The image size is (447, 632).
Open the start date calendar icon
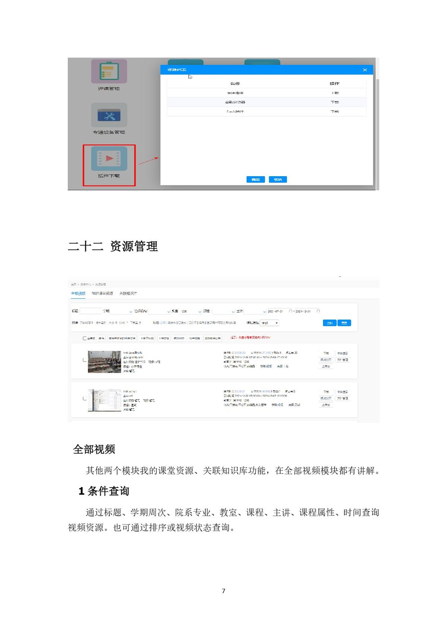291,311
